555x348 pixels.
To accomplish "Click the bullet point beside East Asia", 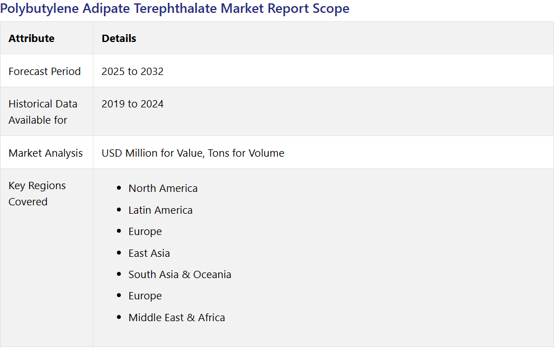I will [x=119, y=253].
